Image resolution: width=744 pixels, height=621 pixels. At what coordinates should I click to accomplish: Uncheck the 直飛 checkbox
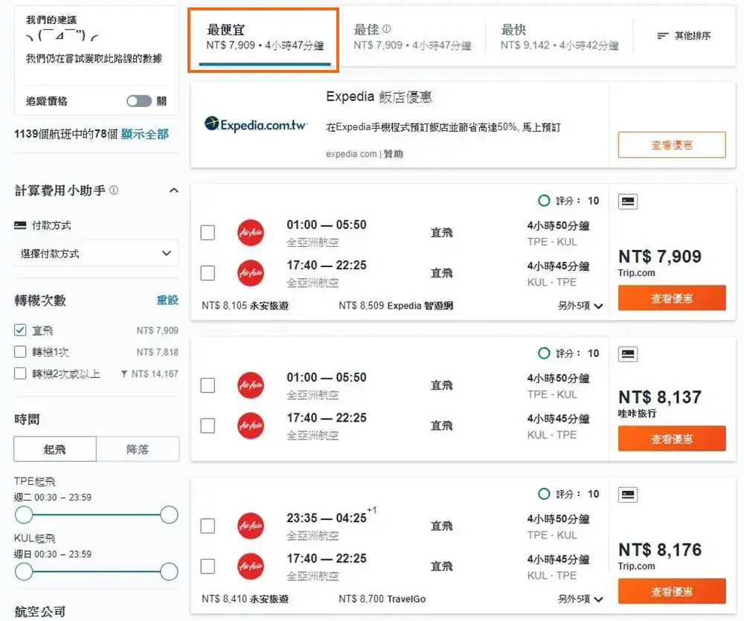[x=20, y=329]
